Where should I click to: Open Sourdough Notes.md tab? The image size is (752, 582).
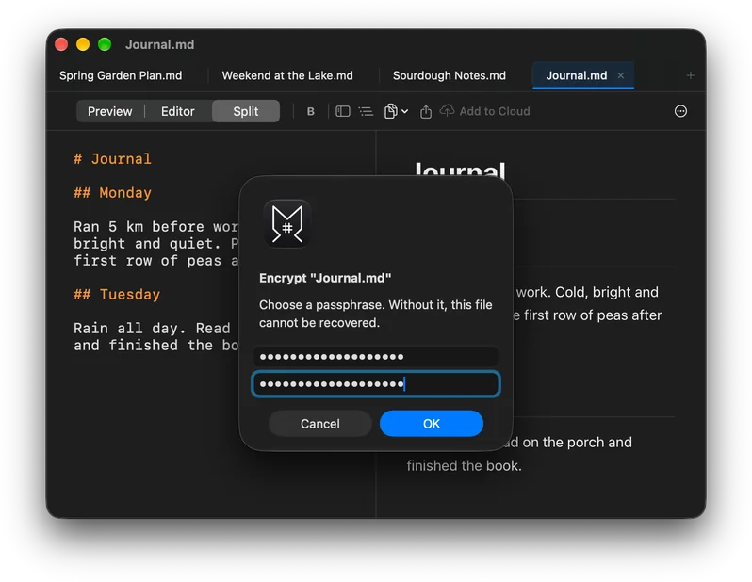tap(450, 75)
